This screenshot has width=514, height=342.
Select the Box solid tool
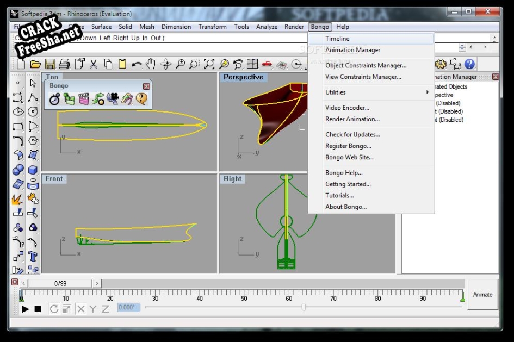tap(33, 171)
